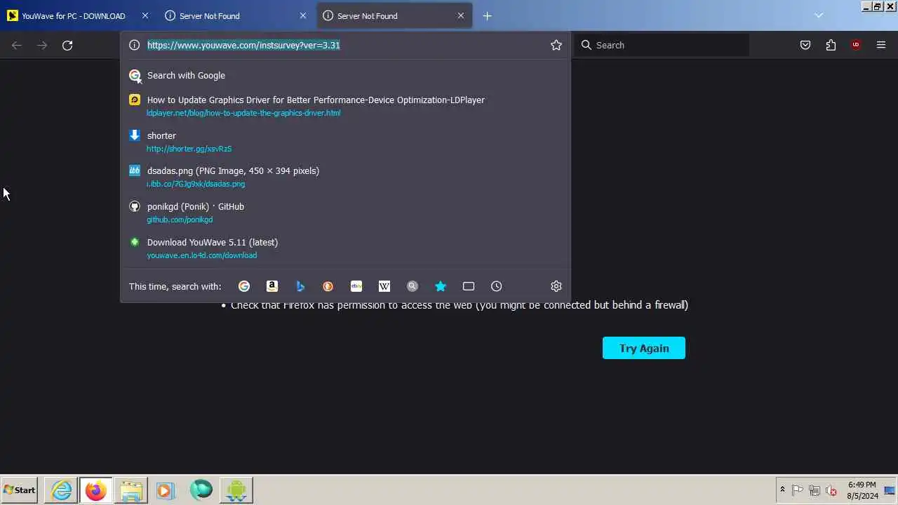Click the Try Again button
The width and height of the screenshot is (898, 505).
644,348
